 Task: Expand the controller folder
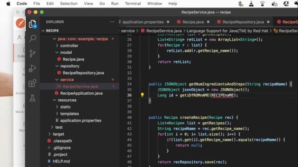(x=57, y=45)
